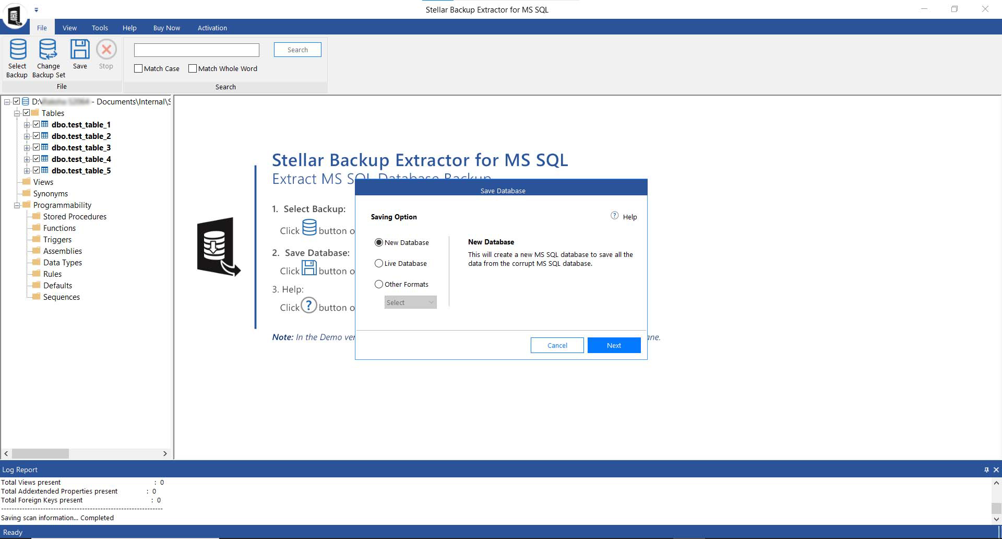Uncheck the dbo.test_table_4 checkbox
This screenshot has width=1002, height=539.
[x=36, y=159]
